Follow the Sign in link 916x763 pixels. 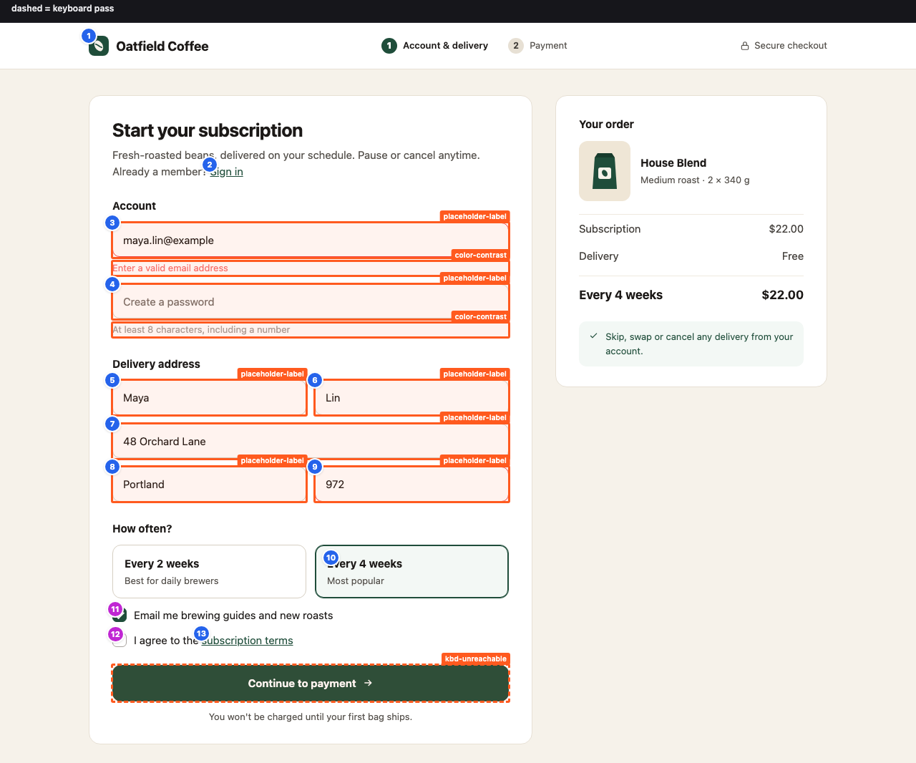(x=227, y=172)
